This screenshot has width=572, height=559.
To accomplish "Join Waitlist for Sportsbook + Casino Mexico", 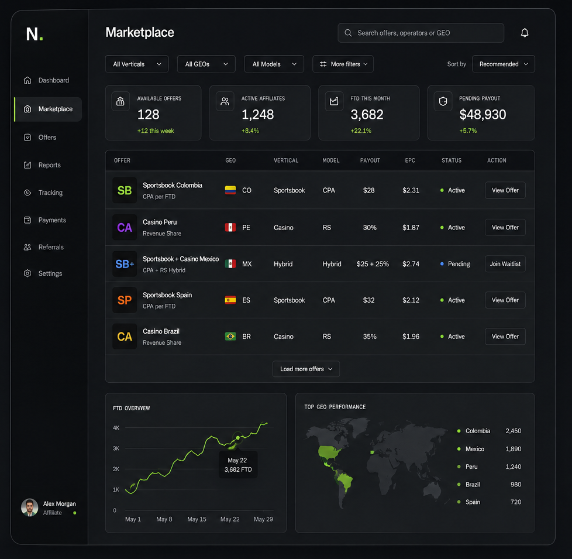I will (x=505, y=264).
